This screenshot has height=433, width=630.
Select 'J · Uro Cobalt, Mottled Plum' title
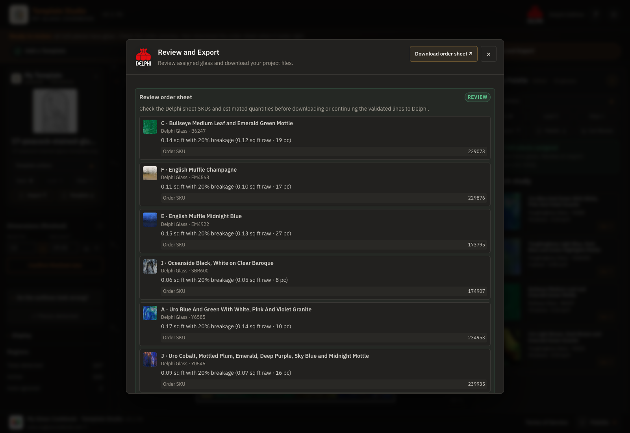pos(265,356)
